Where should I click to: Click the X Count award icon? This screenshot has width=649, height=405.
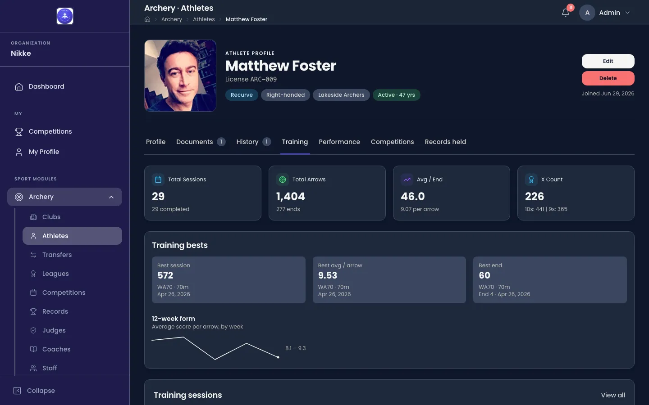click(531, 180)
